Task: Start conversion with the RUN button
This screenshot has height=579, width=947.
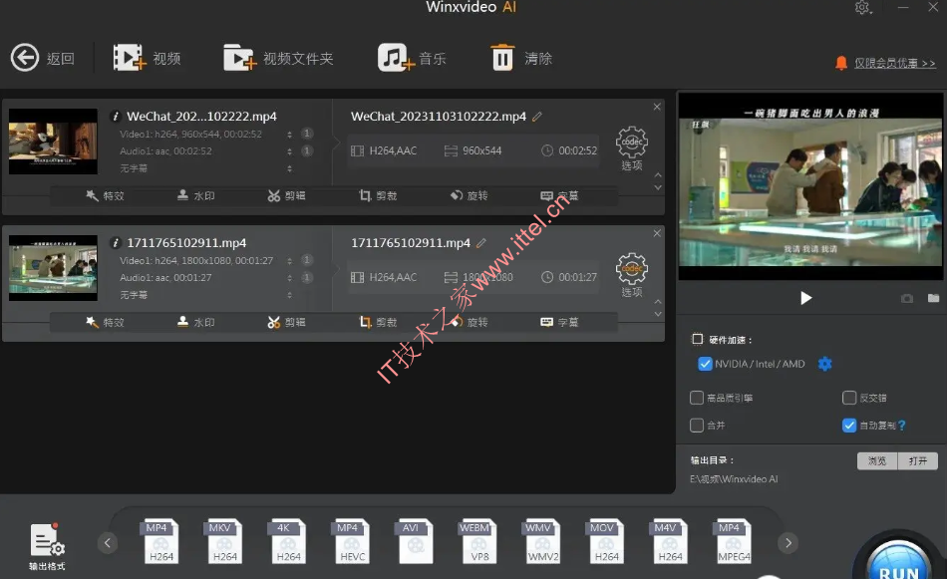Action: [898, 560]
